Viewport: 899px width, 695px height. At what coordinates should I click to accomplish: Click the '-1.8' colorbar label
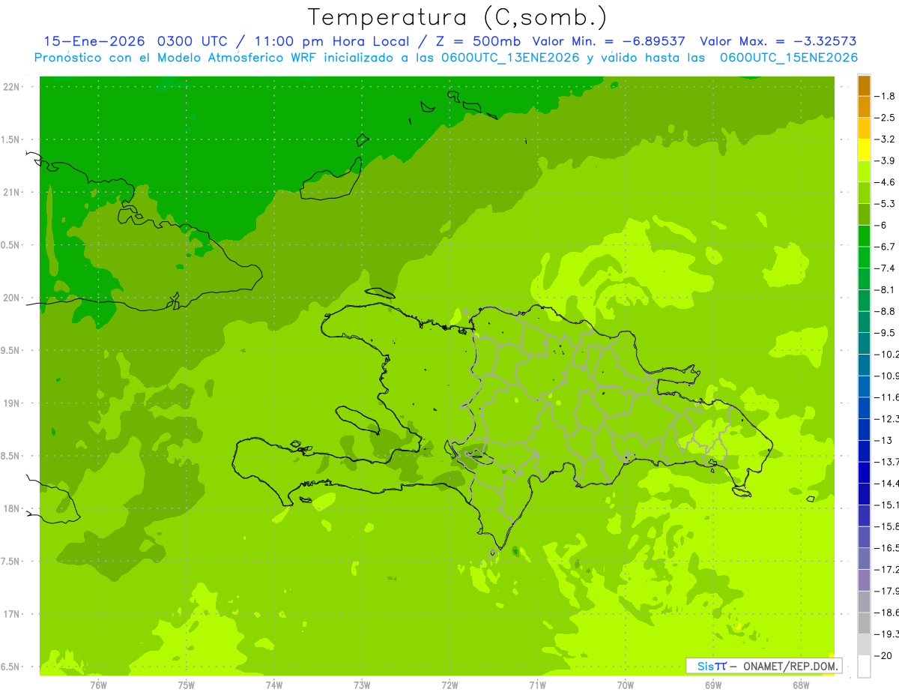coord(884,96)
